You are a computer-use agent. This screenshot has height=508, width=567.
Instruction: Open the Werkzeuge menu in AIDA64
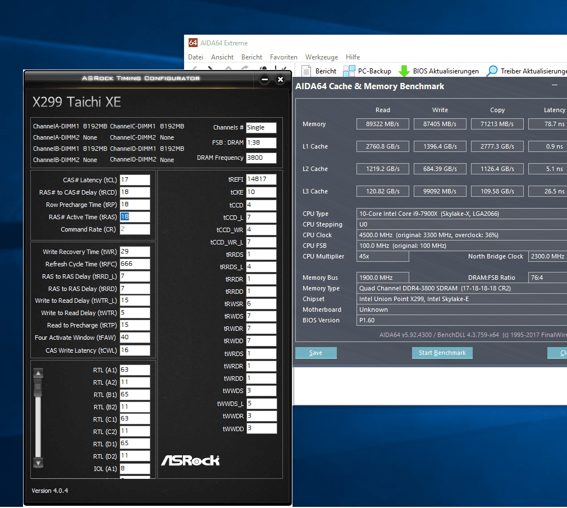pos(322,57)
